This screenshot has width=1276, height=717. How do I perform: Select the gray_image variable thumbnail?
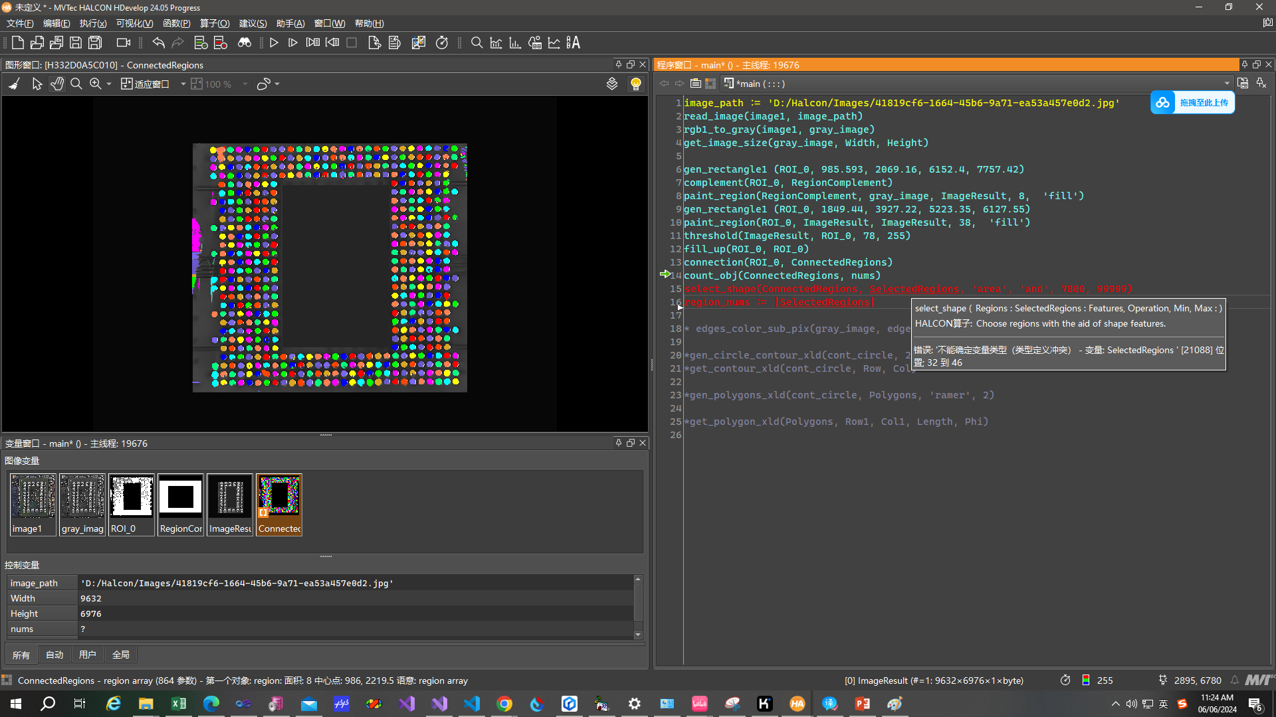point(82,505)
